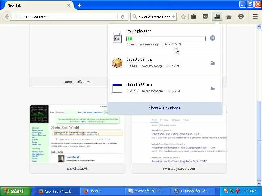Open containing folder for cavestoryen.zip
This screenshot has height=196, width=262.
coord(212,63)
